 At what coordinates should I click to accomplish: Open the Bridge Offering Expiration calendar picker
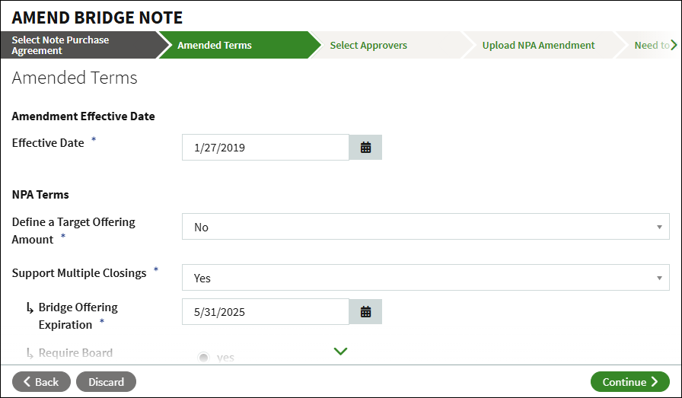(x=365, y=311)
